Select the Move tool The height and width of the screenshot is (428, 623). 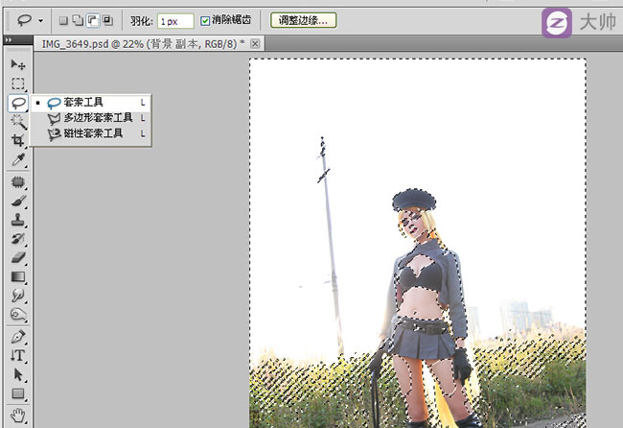(18, 64)
